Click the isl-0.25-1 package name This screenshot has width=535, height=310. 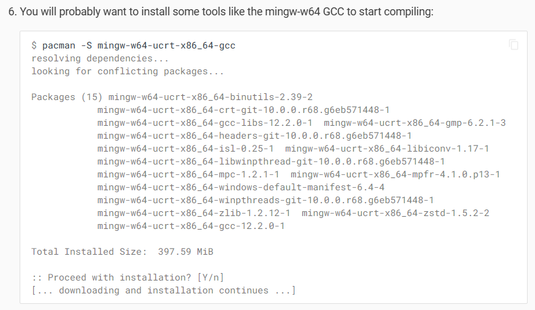[185, 149]
